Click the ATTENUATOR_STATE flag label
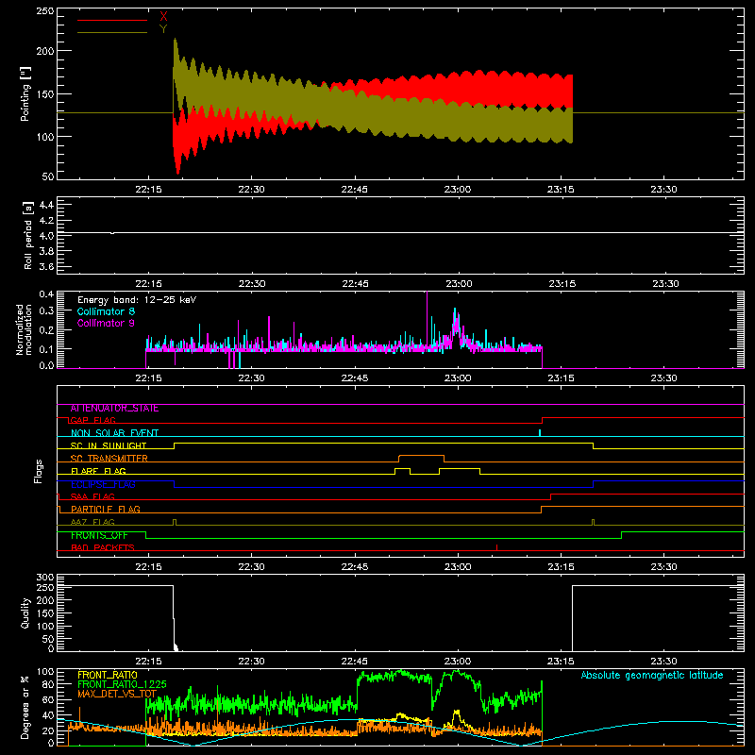The width and height of the screenshot is (755, 755). tap(114, 409)
